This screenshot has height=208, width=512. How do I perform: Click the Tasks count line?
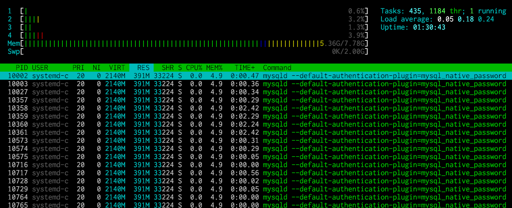pyautogui.click(x=443, y=11)
